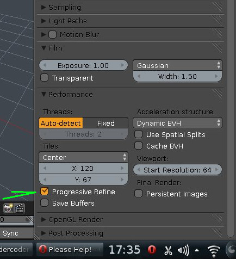This screenshot has width=236, height=259.
Task: Enable the Motion Blur checkbox
Action: 53,34
